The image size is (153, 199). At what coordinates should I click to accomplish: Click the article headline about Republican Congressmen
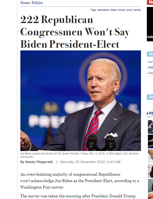pos(75,32)
